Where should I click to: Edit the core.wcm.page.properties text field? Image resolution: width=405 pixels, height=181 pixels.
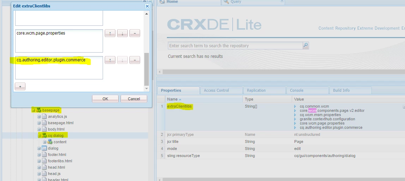point(59,41)
